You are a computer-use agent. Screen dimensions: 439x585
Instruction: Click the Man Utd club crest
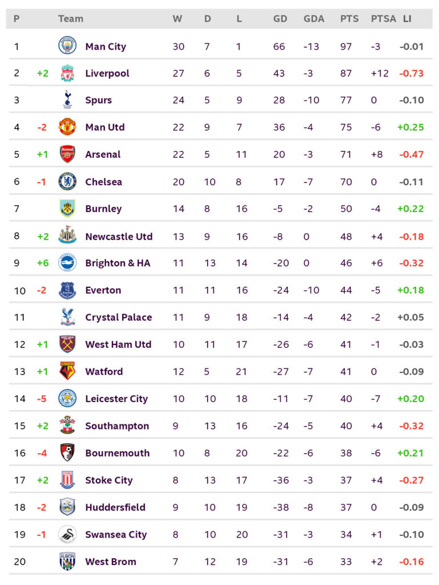(67, 127)
